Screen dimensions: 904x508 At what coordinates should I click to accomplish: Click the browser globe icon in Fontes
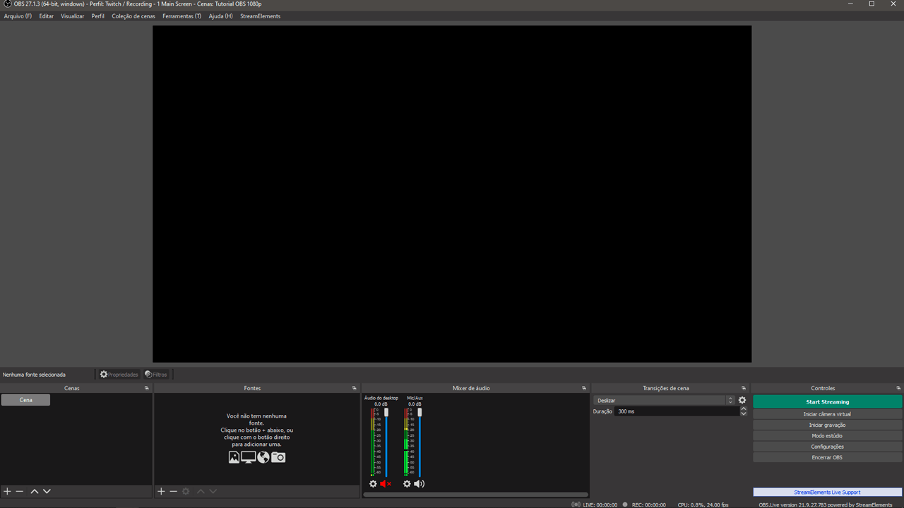pyautogui.click(x=263, y=457)
